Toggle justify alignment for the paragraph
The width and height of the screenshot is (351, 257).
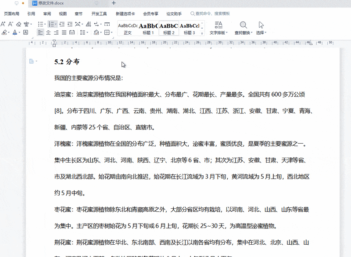pos(64,33)
